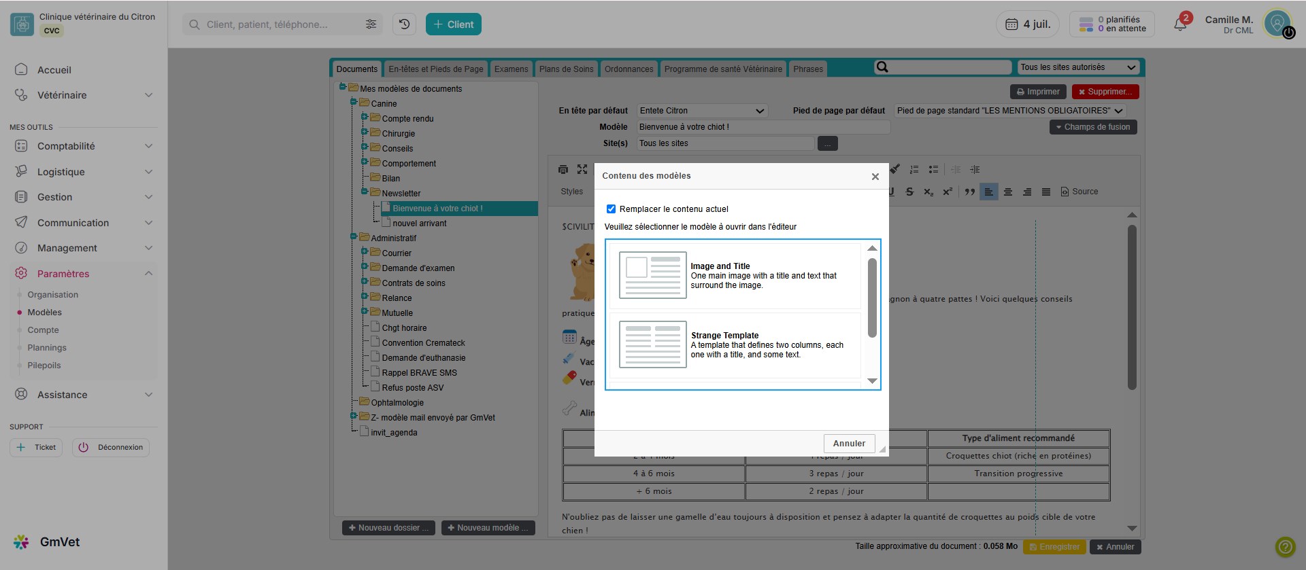Open the help question mark icon

point(1285,546)
